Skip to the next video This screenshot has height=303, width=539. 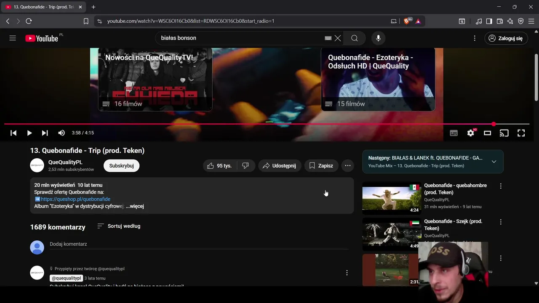tap(45, 133)
